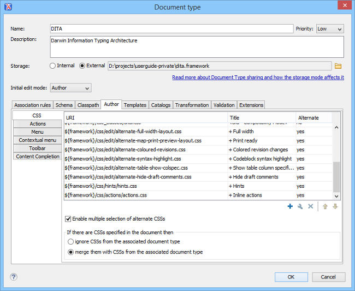Choose ignore CSSs from associated document type
Screen dimensions: 355x291
click(70, 241)
